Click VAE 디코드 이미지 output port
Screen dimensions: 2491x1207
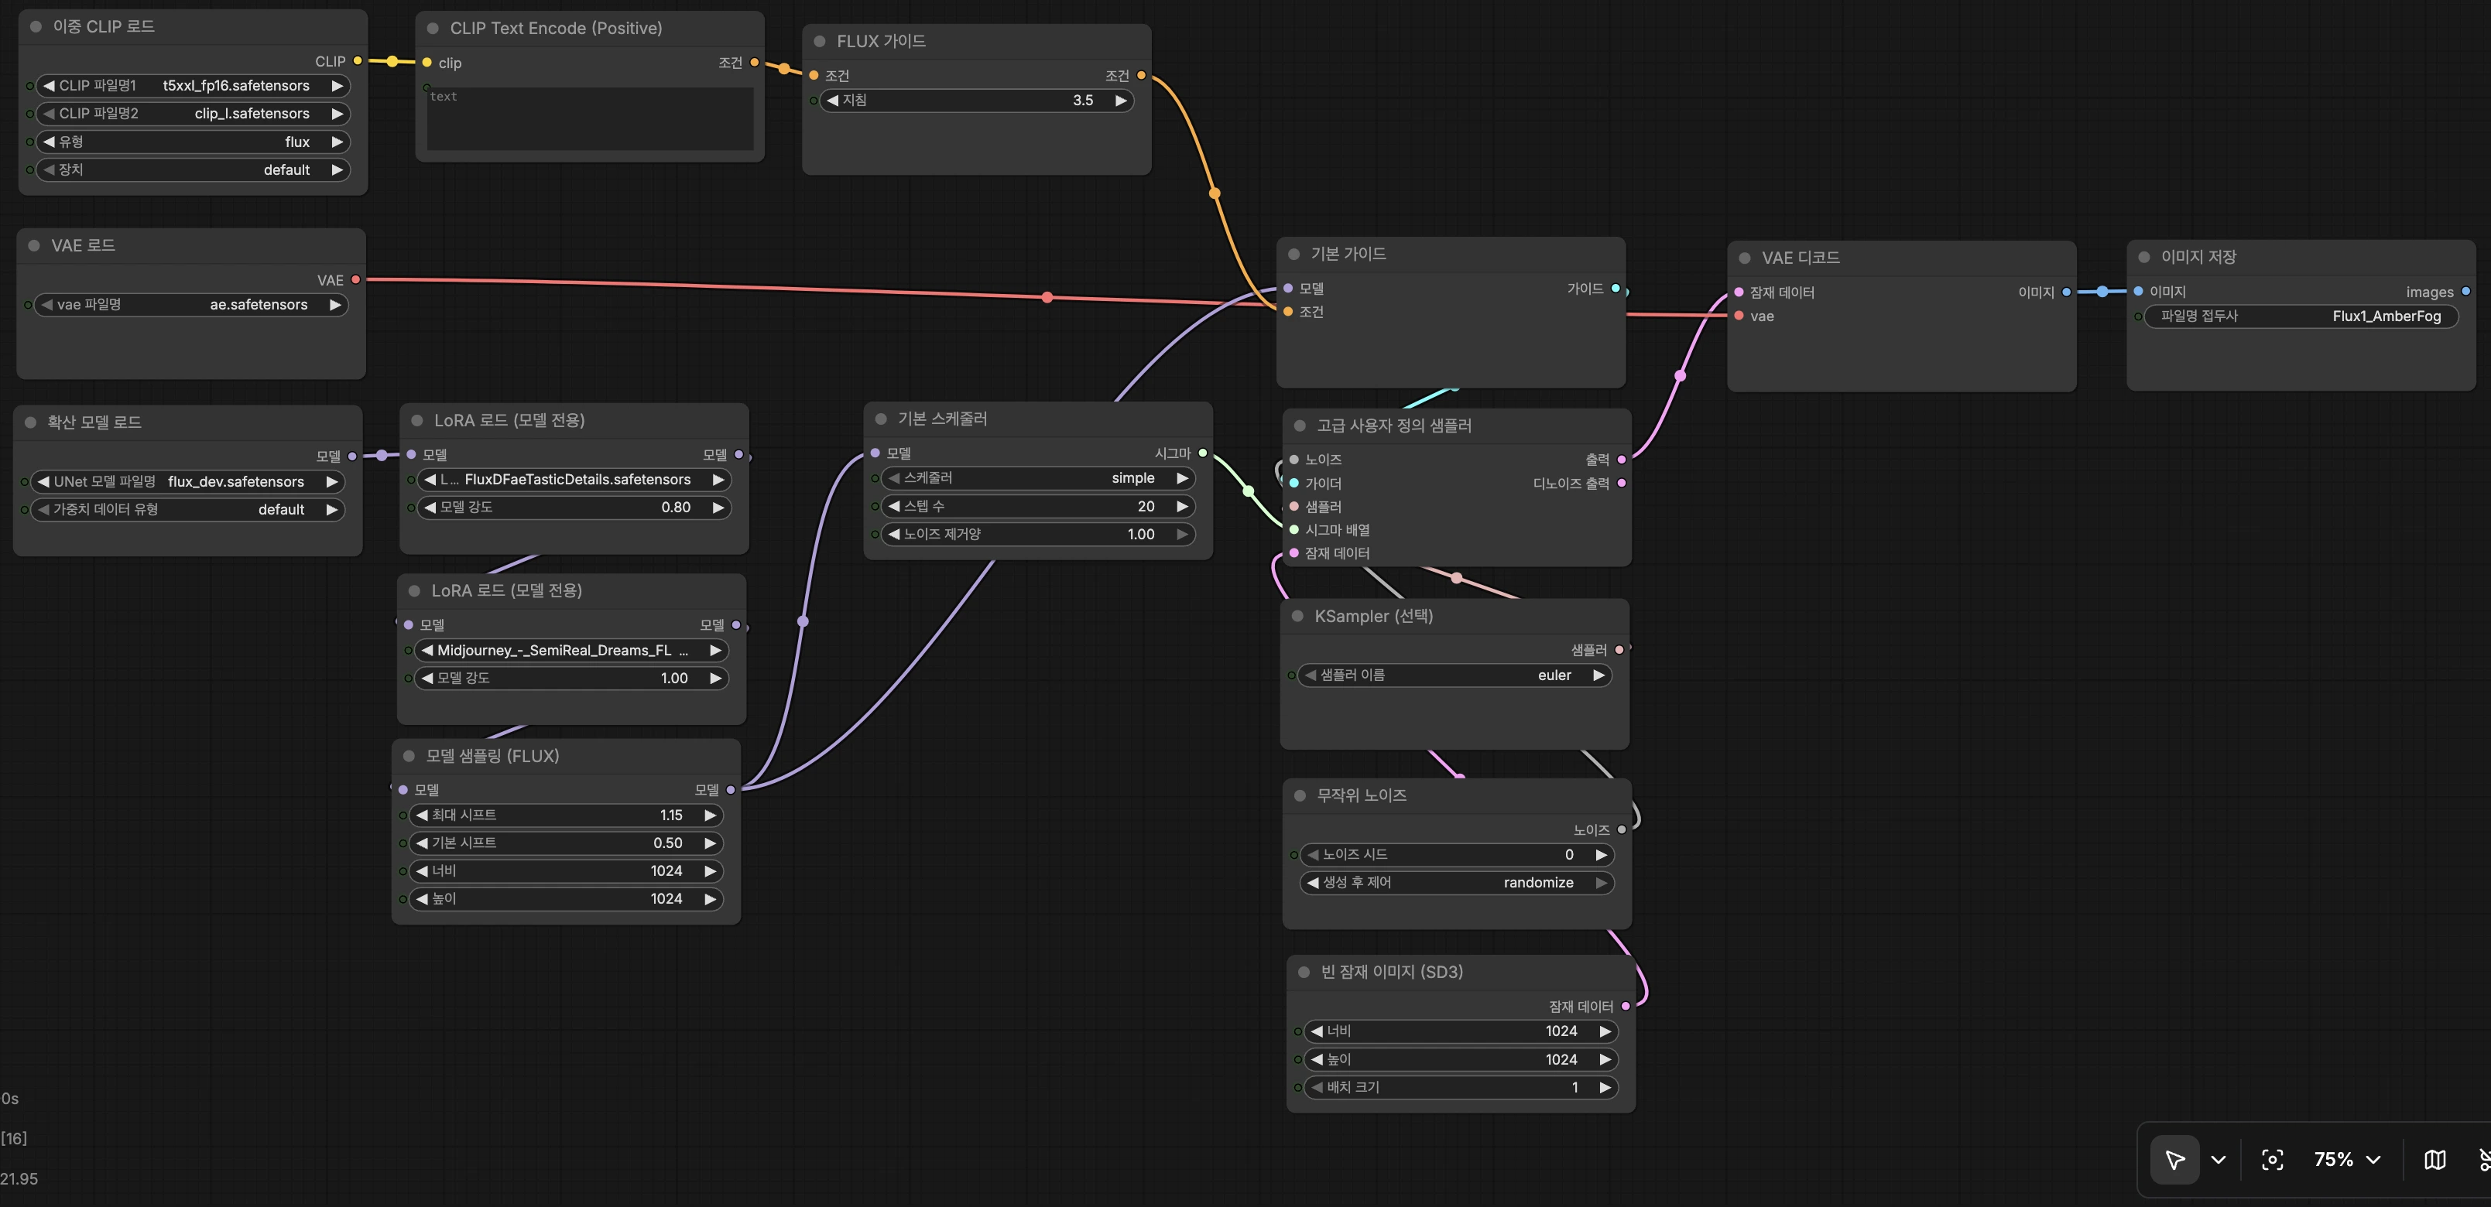coord(2067,292)
